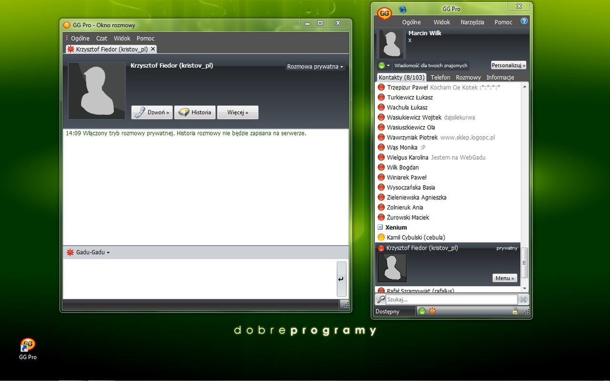Switch to the Informacje tab
The width and height of the screenshot is (610, 381).
tap(500, 77)
